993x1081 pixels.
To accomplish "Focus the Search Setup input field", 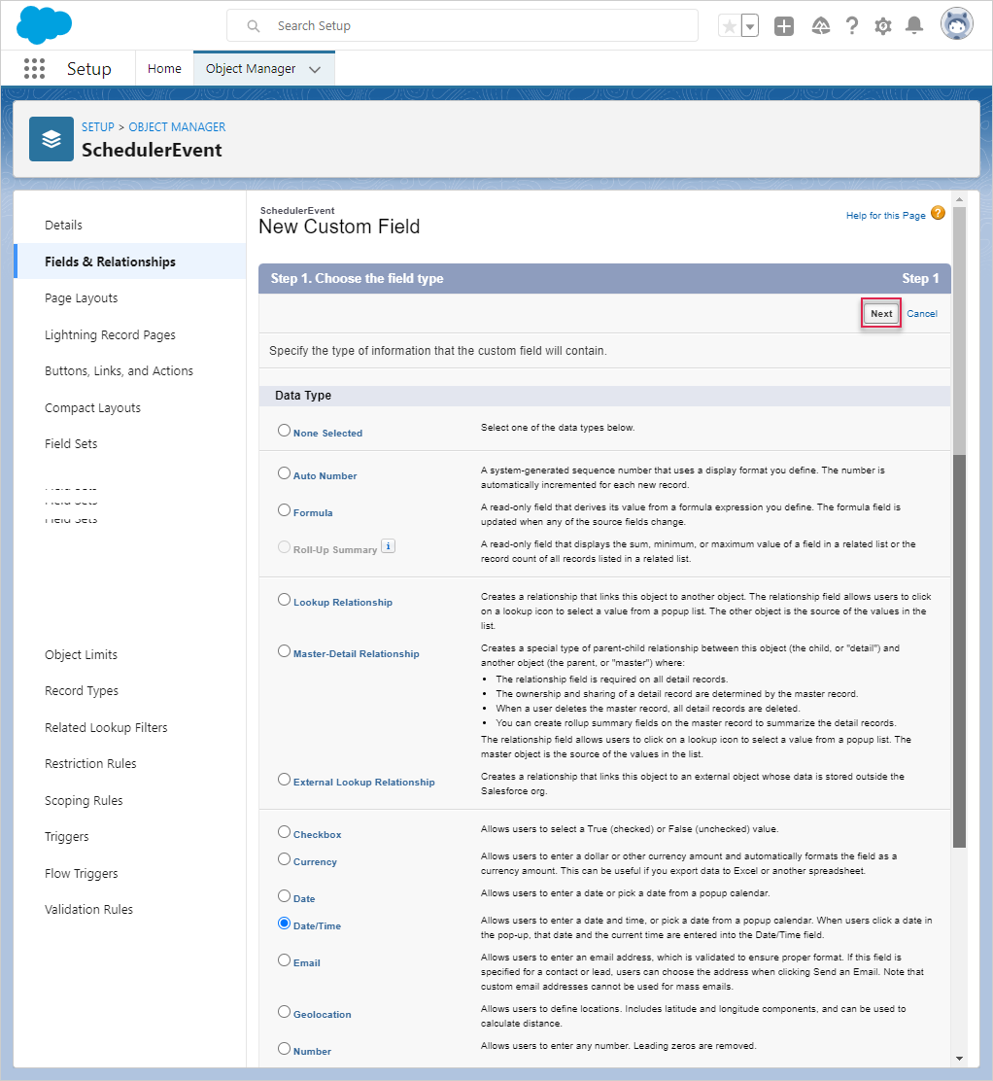I will point(476,26).
